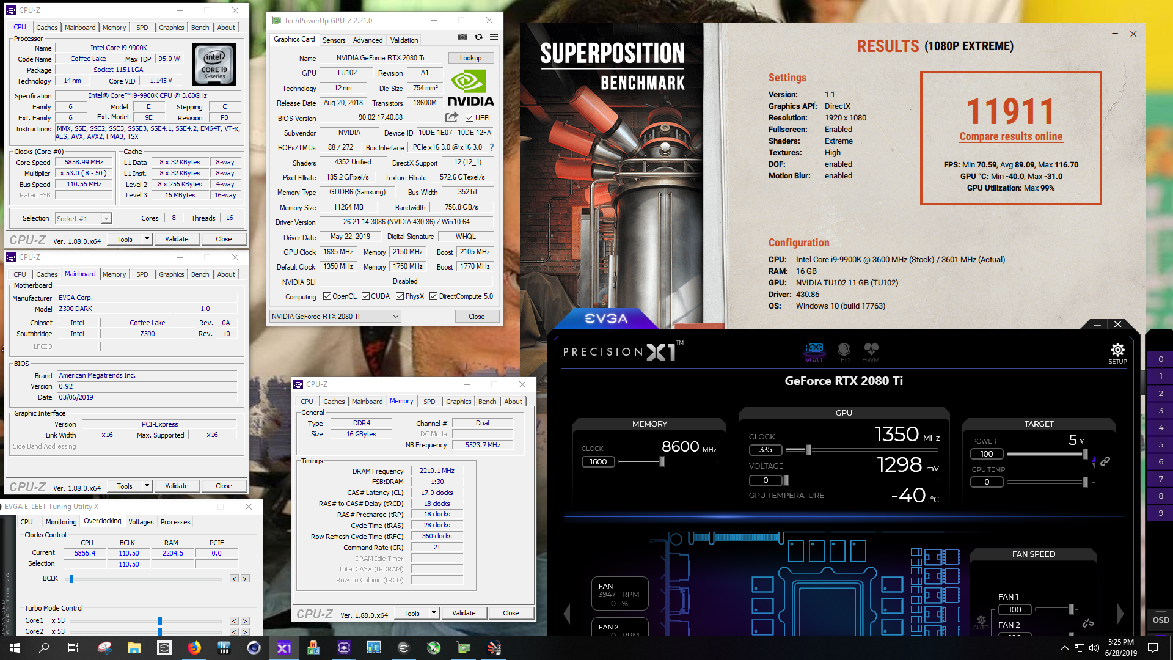Adjust the GPU Voltage slider handle
This screenshot has width=1173, height=660.
[786, 480]
